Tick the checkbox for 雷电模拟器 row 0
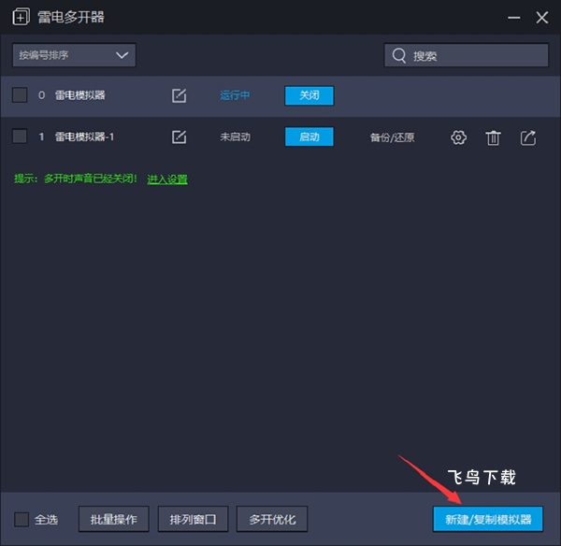 point(20,95)
